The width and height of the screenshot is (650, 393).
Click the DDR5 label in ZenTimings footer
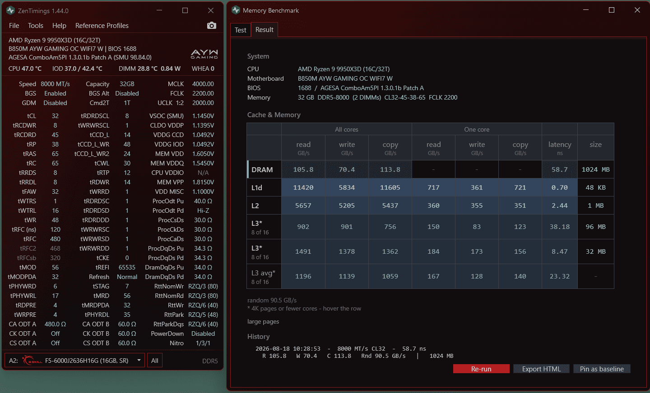(210, 361)
